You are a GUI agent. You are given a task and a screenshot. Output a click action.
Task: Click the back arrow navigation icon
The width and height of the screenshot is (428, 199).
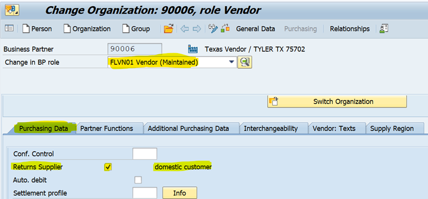pos(185,28)
